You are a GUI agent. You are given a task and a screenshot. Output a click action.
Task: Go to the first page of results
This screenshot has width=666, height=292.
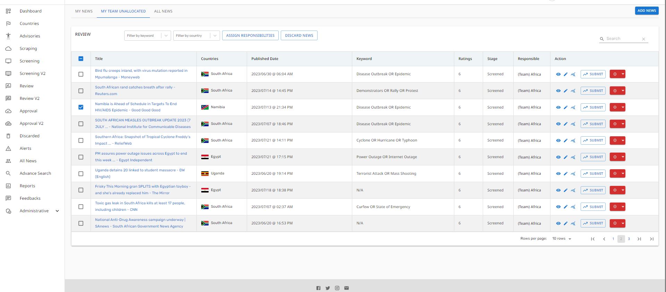tap(593, 239)
